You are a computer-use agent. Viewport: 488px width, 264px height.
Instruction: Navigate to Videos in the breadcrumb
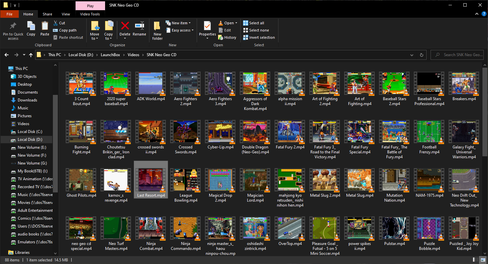click(x=133, y=55)
